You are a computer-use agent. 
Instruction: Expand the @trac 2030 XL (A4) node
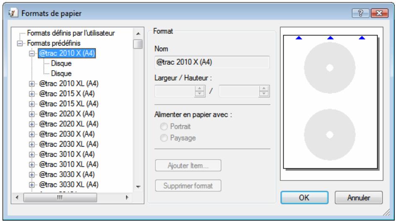tap(31, 144)
